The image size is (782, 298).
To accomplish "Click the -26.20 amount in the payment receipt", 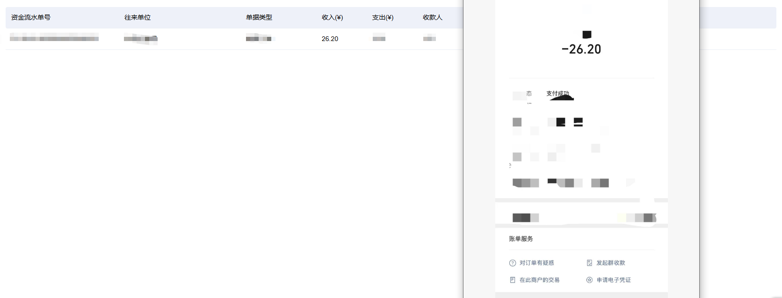I will click(x=581, y=49).
